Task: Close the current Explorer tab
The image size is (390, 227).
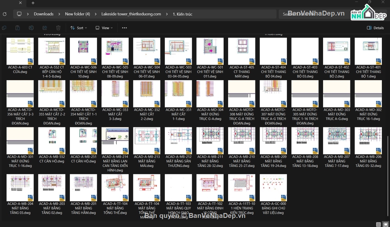Action: pyautogui.click(x=20, y=3)
